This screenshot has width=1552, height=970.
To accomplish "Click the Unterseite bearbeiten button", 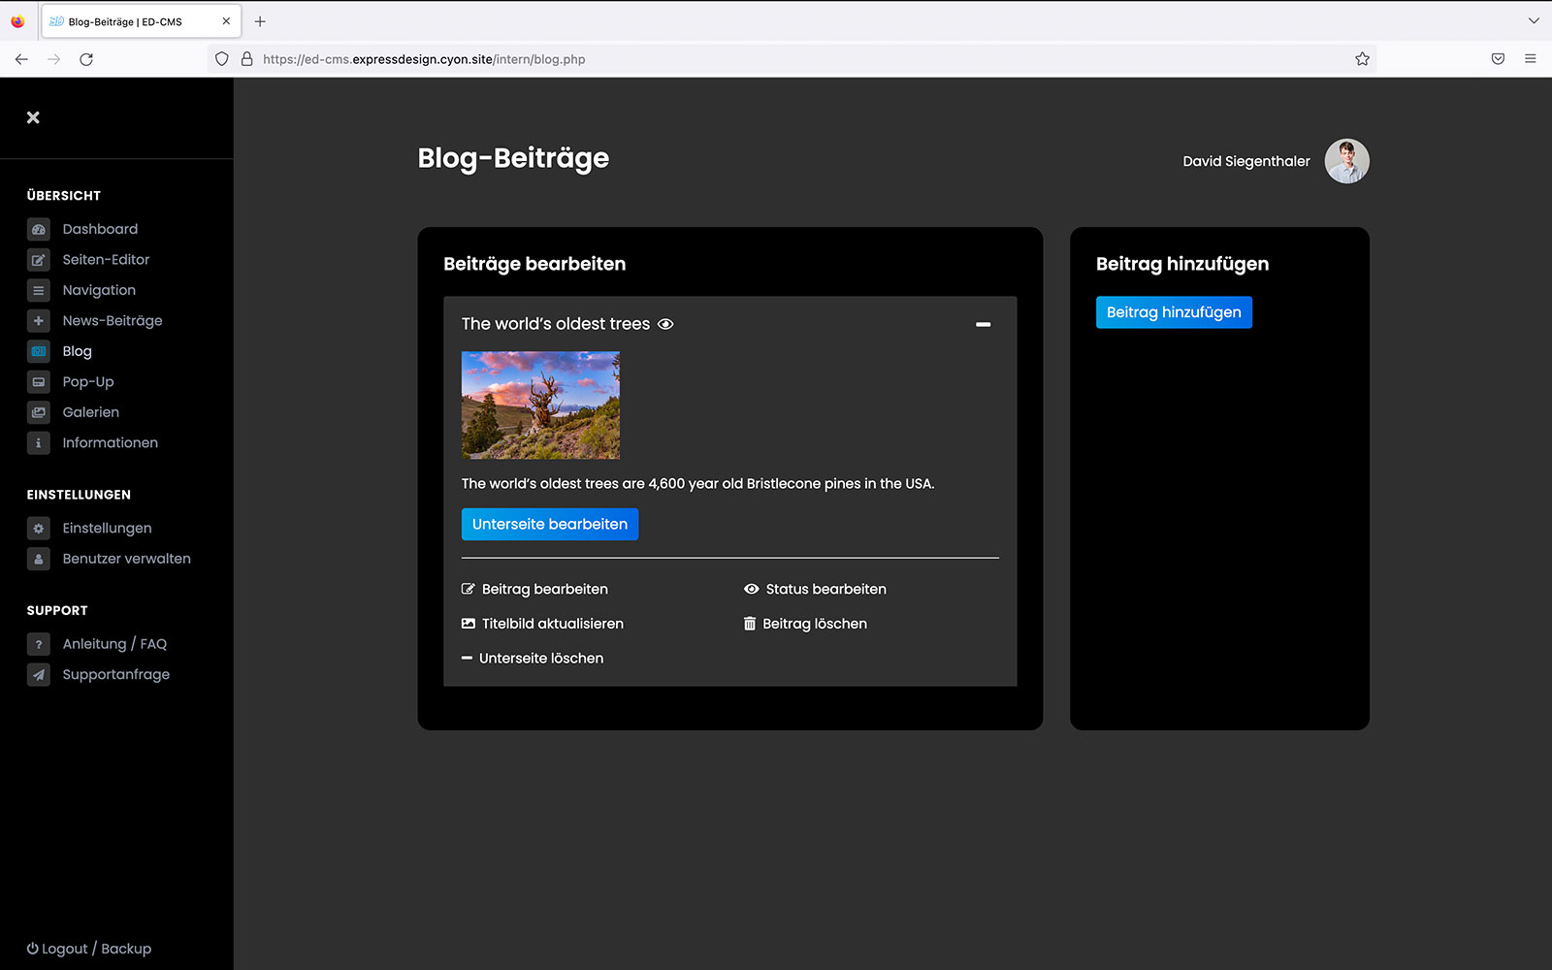I will pos(549,524).
